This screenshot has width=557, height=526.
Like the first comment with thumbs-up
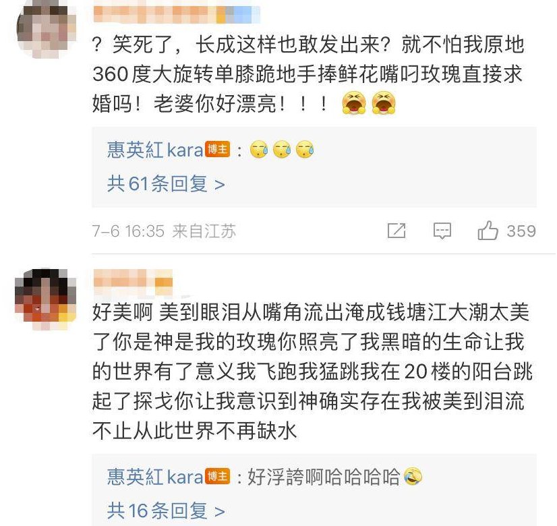click(x=488, y=230)
